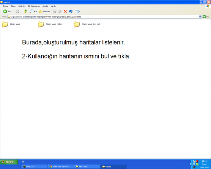Click the '28 gün sonra' folder name
The height and width of the screenshot is (169, 211).
pos(15,24)
